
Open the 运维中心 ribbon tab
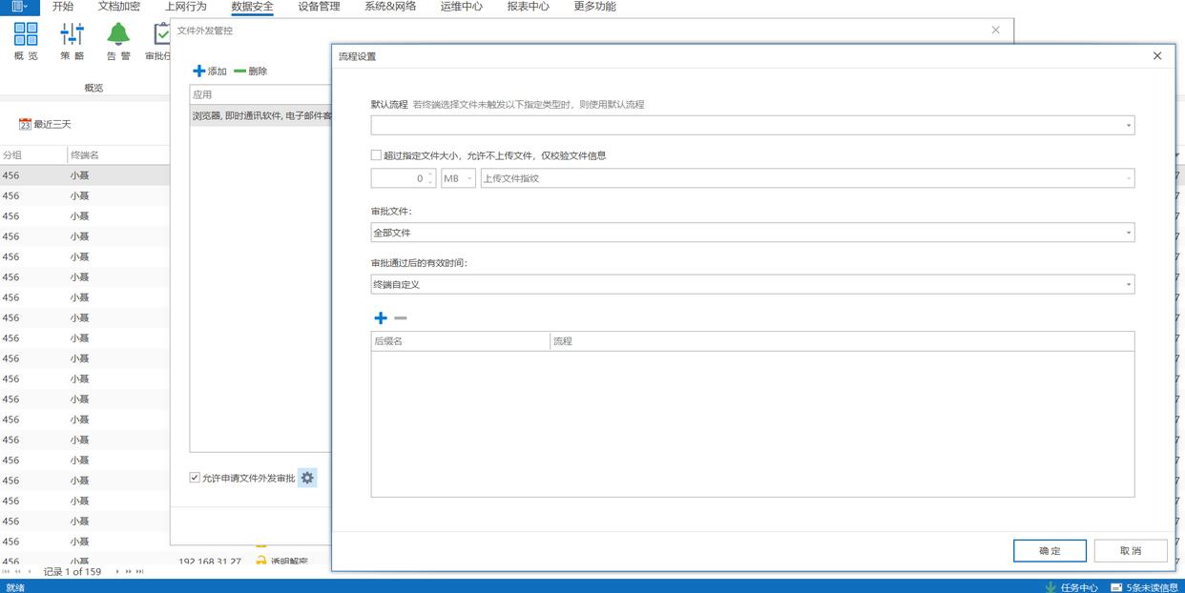461,7
